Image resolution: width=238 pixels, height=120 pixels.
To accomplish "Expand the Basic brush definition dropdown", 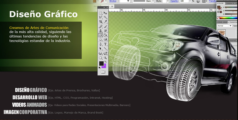I will [x=153, y=1].
